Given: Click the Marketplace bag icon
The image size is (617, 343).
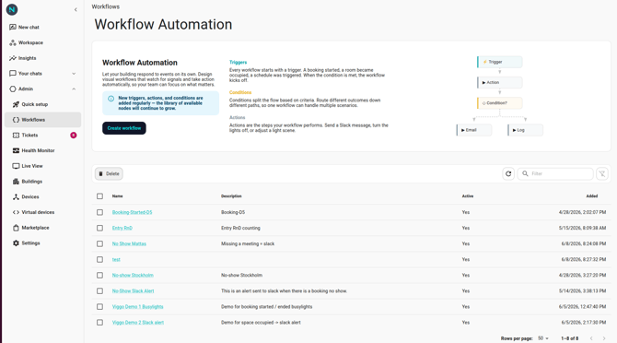Looking at the screenshot, I should click(16, 228).
